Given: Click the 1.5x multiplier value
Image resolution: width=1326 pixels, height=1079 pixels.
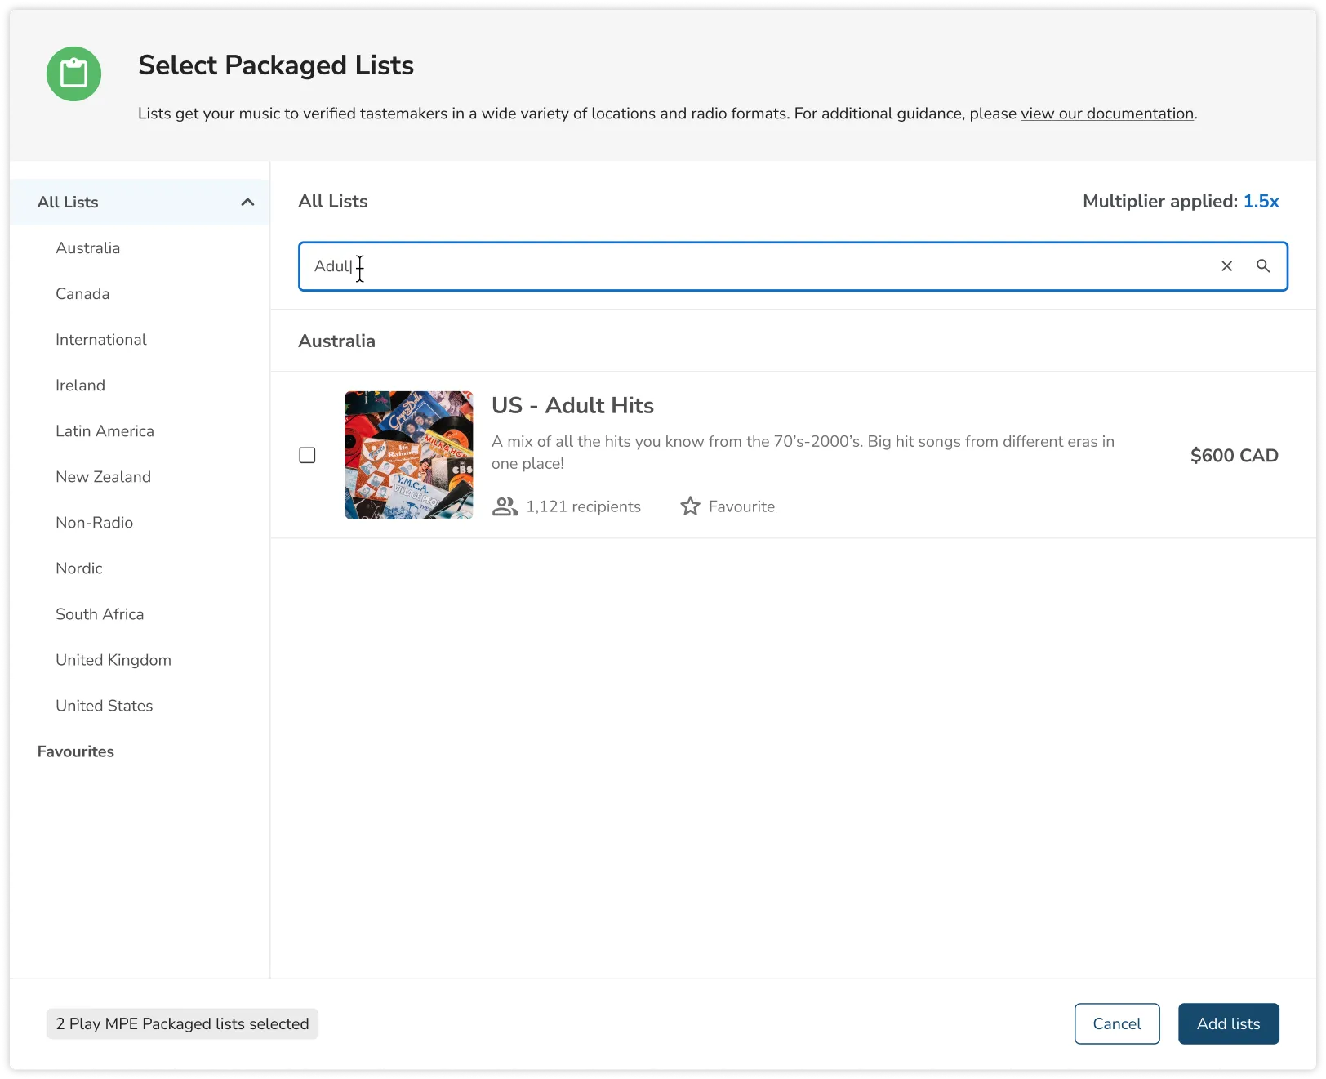Looking at the screenshot, I should 1261,201.
